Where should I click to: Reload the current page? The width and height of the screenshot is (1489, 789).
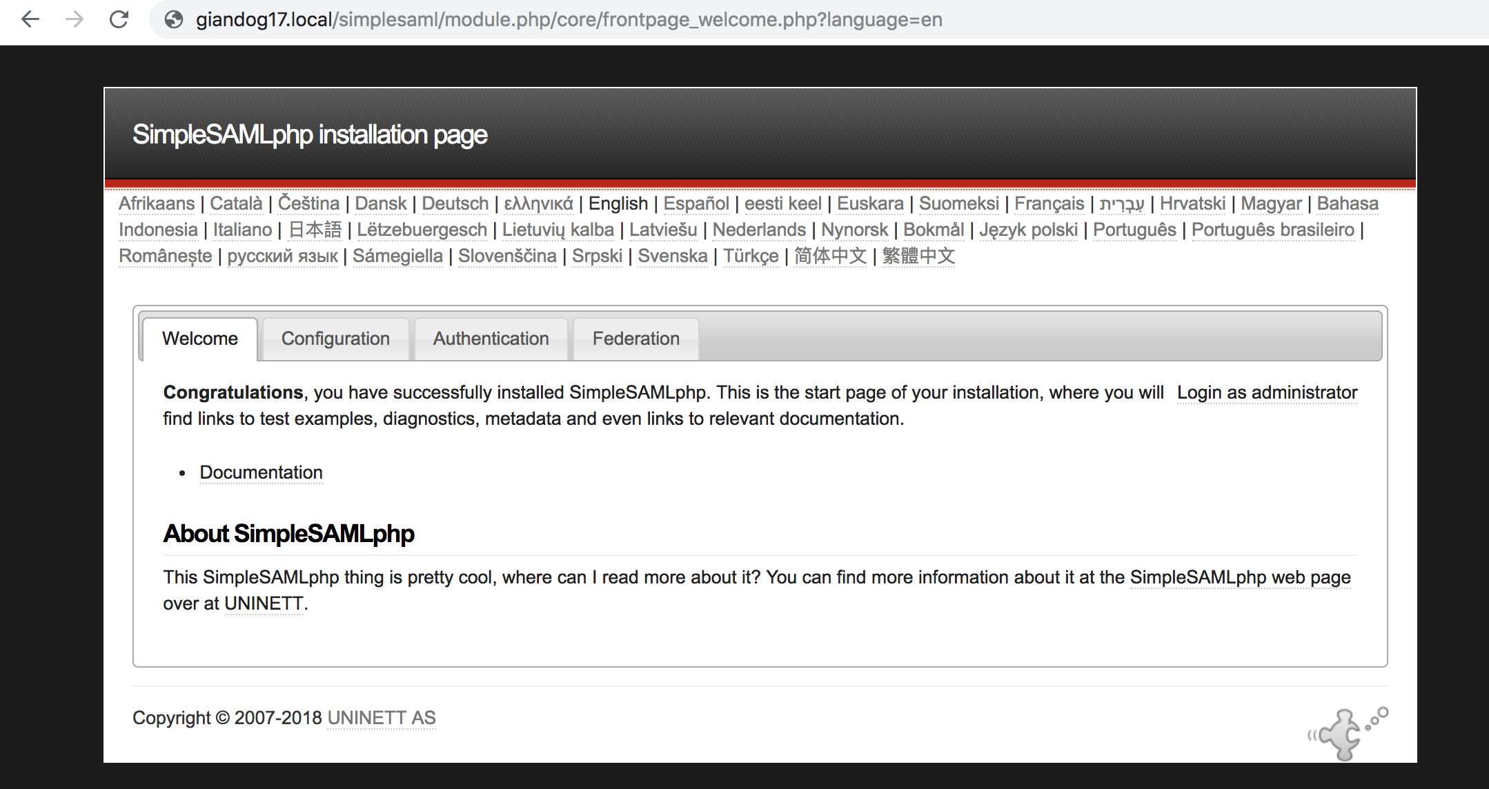119,21
